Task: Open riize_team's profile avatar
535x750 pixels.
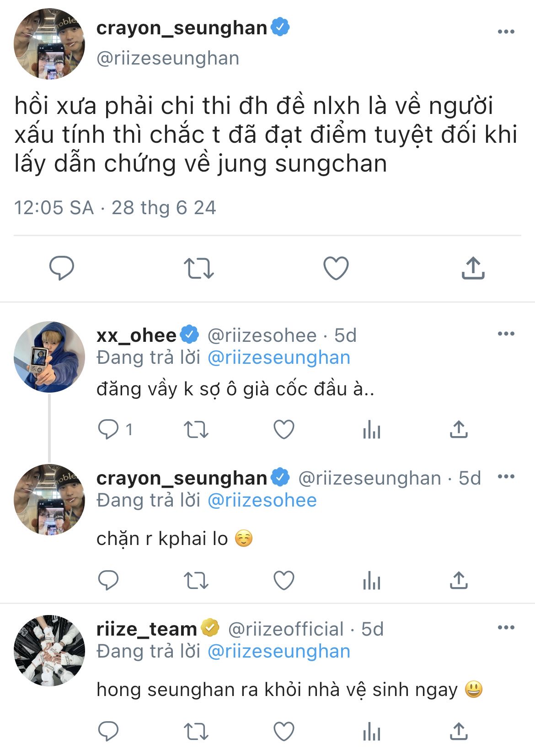Action: (49, 651)
